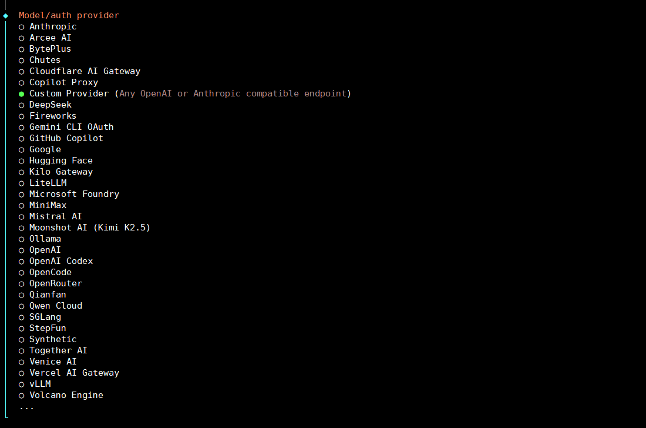Viewport: 646px width, 428px height.
Task: Select the Anthropic radio option
Action: [x=22, y=27]
